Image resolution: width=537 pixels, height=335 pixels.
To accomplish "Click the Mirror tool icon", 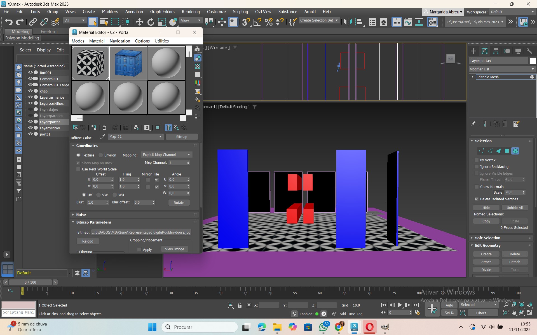I will click(348, 22).
